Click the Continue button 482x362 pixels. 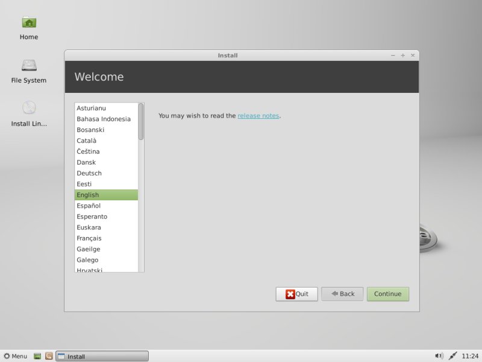pyautogui.click(x=388, y=294)
